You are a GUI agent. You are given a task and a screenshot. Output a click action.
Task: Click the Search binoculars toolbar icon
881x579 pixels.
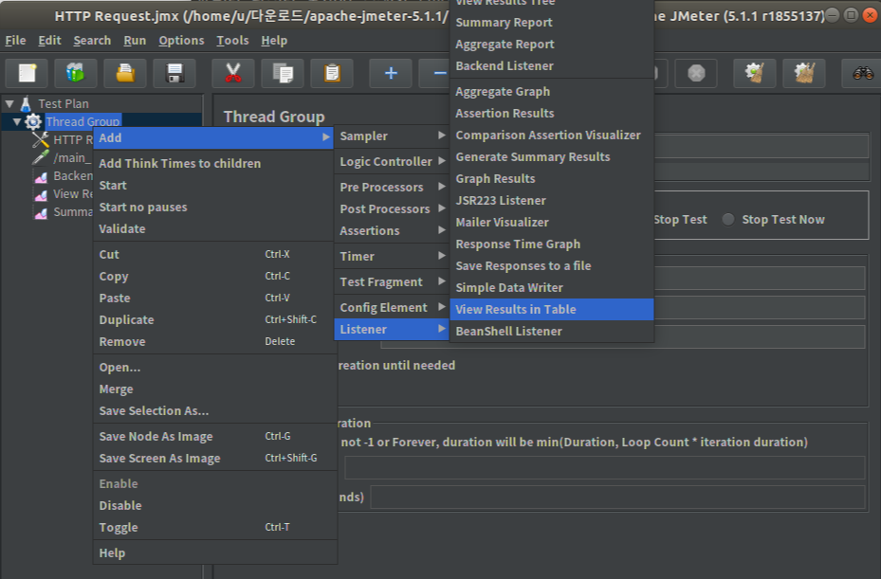(862, 73)
